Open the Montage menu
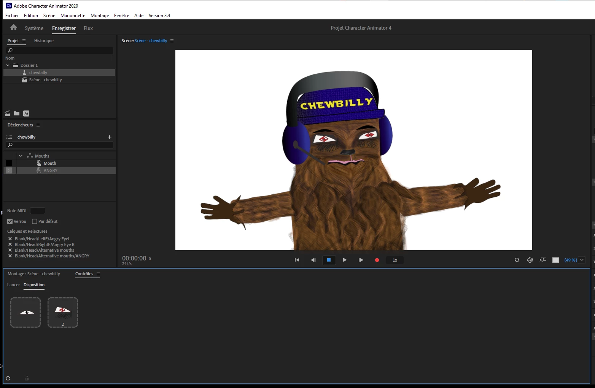This screenshot has height=388, width=595. pos(100,16)
